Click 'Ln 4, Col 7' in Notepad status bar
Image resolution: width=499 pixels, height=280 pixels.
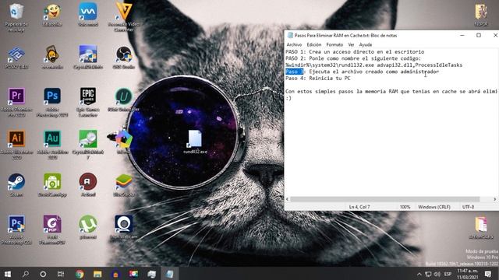[x=359, y=207]
